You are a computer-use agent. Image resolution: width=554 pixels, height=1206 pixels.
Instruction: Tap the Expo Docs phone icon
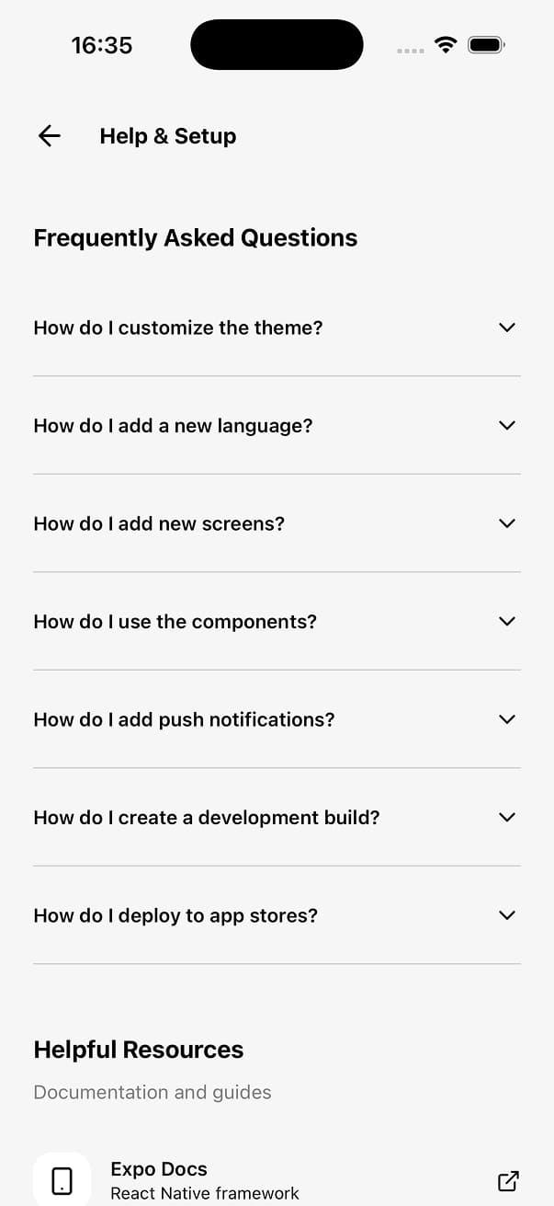[62, 1180]
